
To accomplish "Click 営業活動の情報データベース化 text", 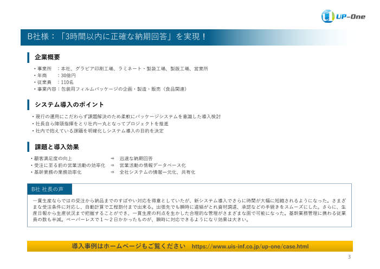I will pos(153,165).
